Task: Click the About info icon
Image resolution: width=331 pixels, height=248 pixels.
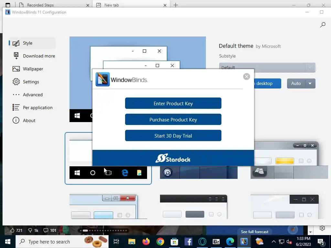Action: [16, 120]
